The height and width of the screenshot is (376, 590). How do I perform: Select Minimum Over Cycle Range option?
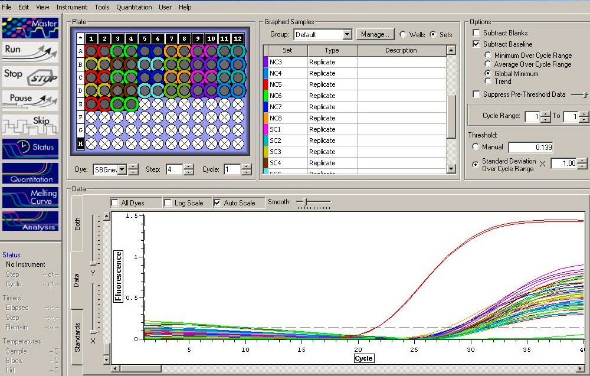[488, 55]
